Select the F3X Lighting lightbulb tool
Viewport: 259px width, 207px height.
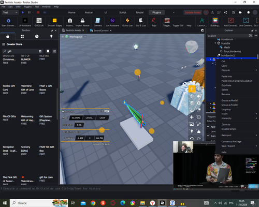pos(192,131)
